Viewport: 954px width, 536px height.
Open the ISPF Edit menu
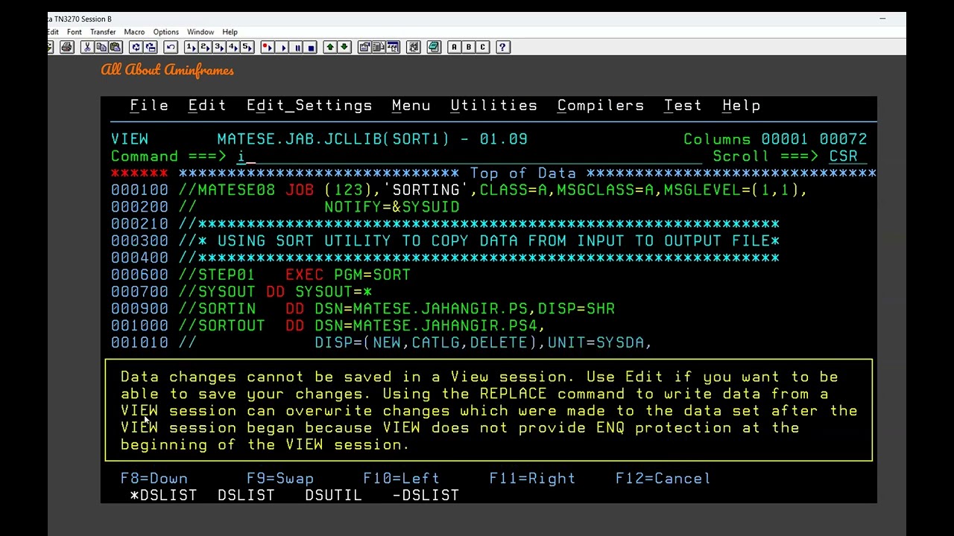click(x=207, y=106)
